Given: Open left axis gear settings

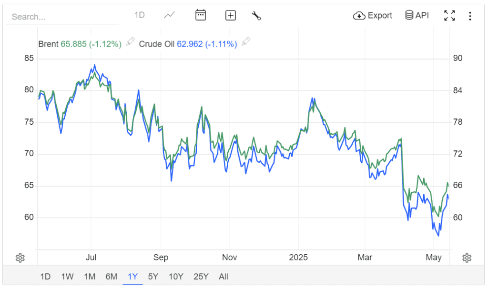Looking at the screenshot, I should [x=20, y=258].
